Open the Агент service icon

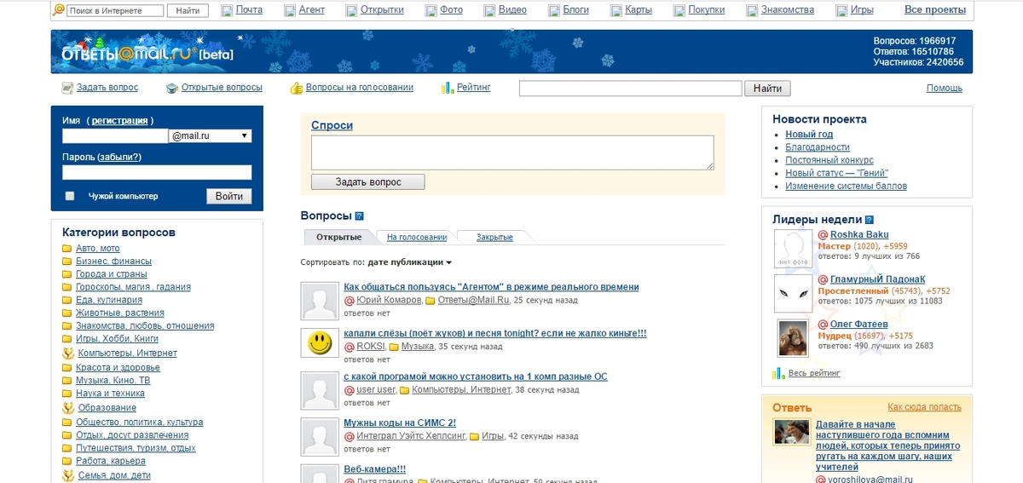click(x=290, y=10)
